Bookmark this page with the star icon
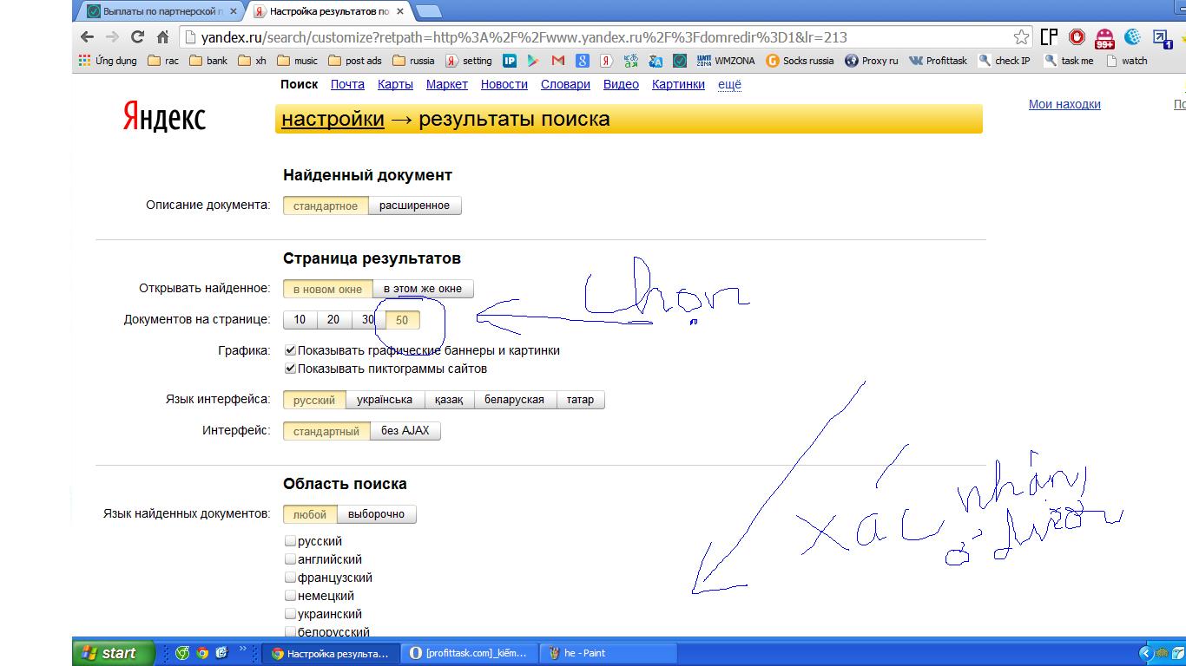1186x666 pixels. click(1022, 37)
